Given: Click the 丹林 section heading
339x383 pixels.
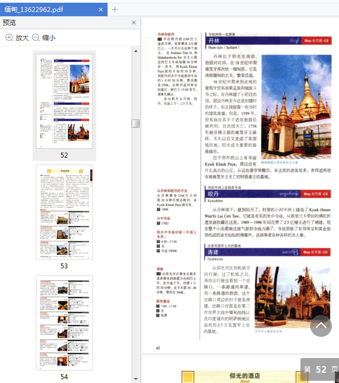Looking at the screenshot, I should pyautogui.click(x=214, y=41).
